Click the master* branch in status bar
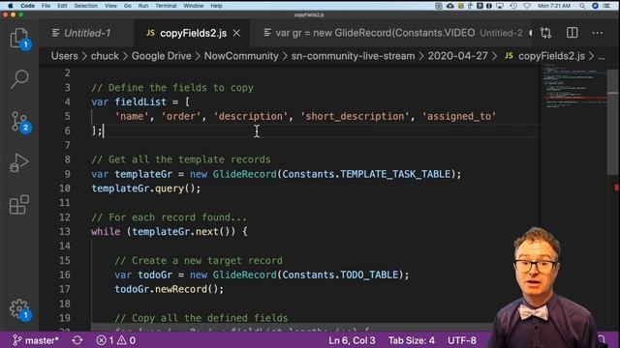The height and width of the screenshot is (348, 620). tap(36, 340)
